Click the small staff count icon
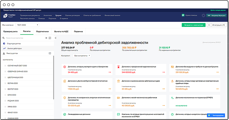This screenshot has width=229, height=120. pyautogui.click(x=118, y=98)
